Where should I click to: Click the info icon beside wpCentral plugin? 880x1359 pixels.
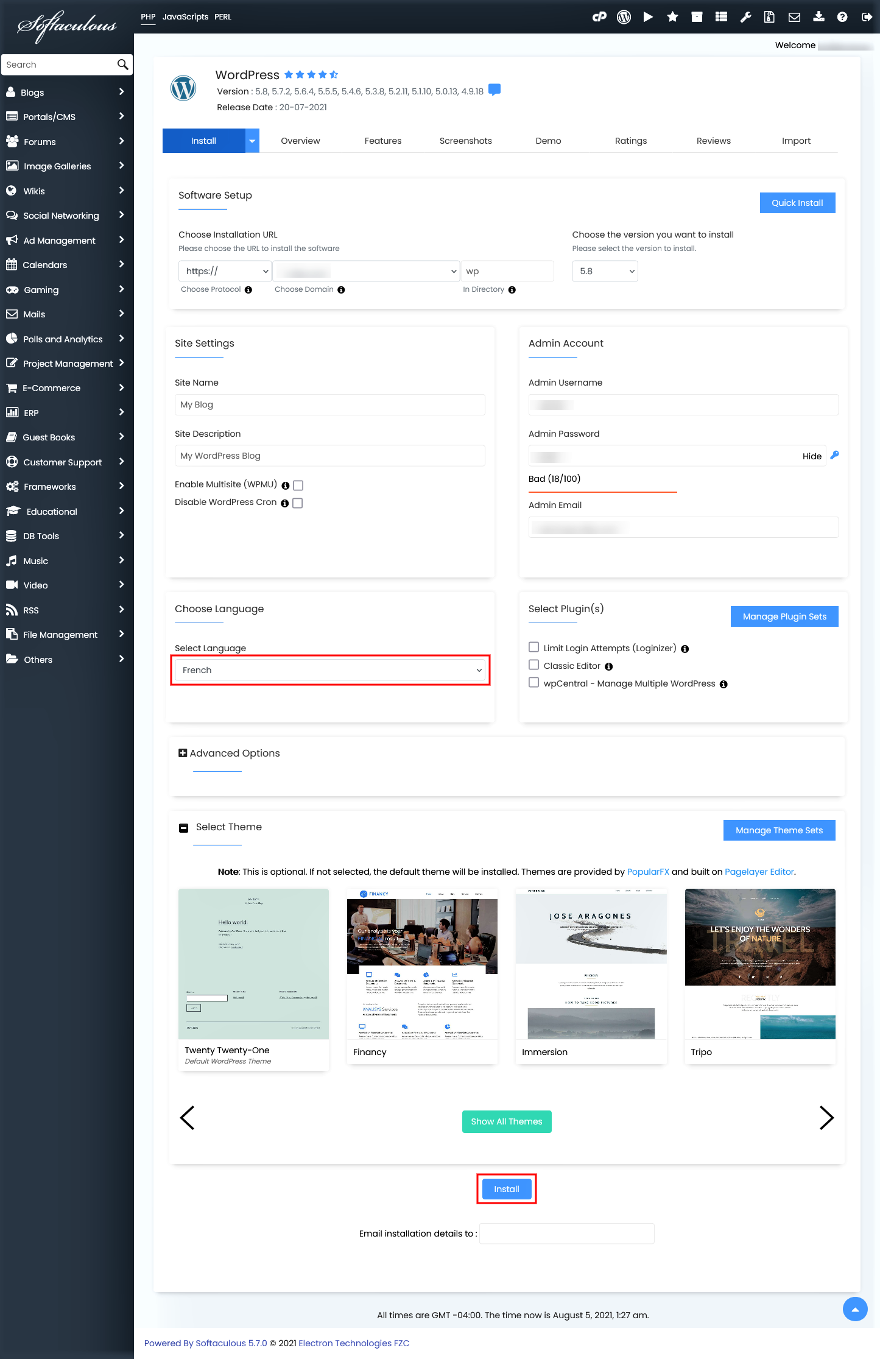point(723,684)
